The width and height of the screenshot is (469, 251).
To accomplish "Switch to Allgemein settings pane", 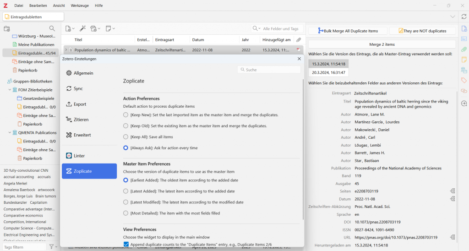I will coord(89,73).
